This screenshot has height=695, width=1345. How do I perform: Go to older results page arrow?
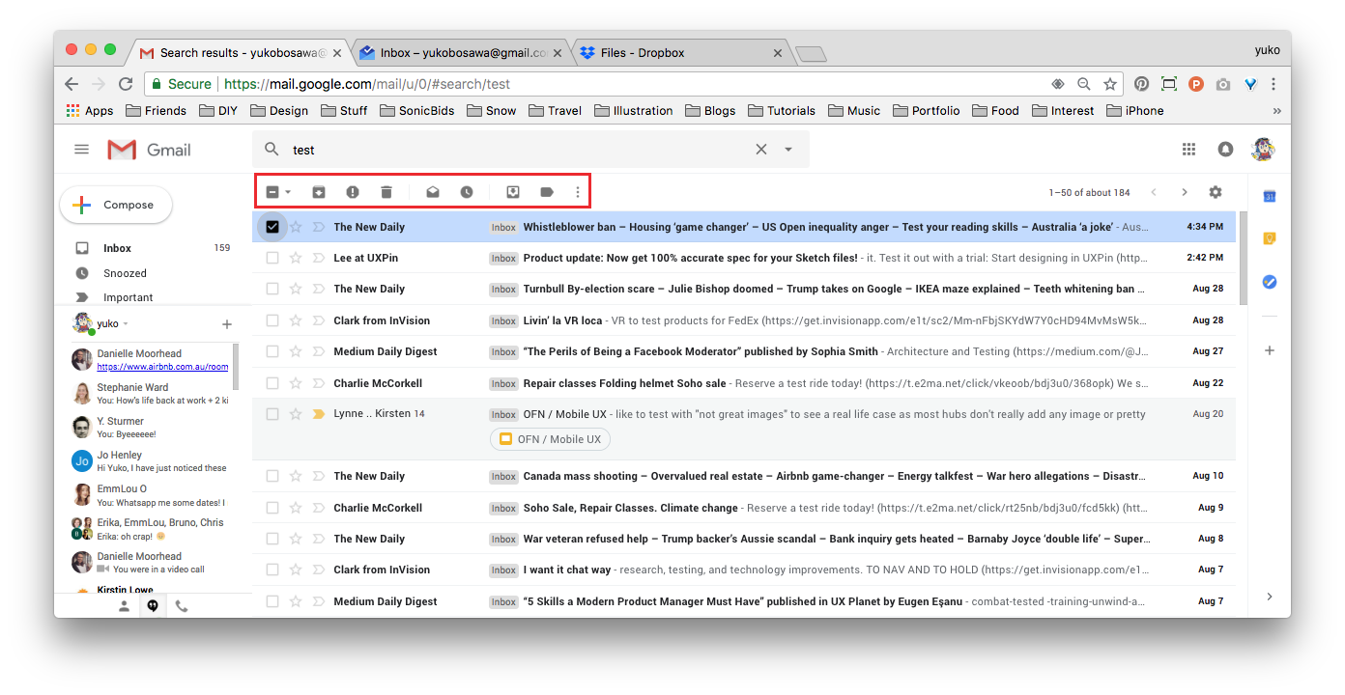coord(1185,192)
